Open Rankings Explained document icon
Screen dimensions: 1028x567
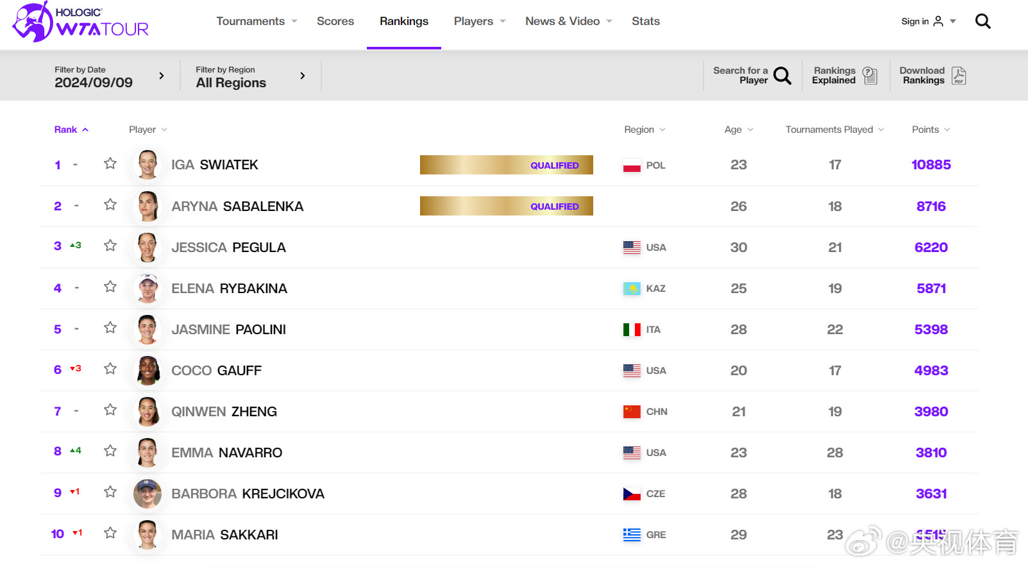pos(870,76)
